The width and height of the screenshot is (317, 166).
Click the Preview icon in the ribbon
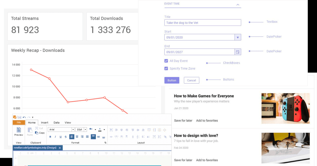point(18,130)
